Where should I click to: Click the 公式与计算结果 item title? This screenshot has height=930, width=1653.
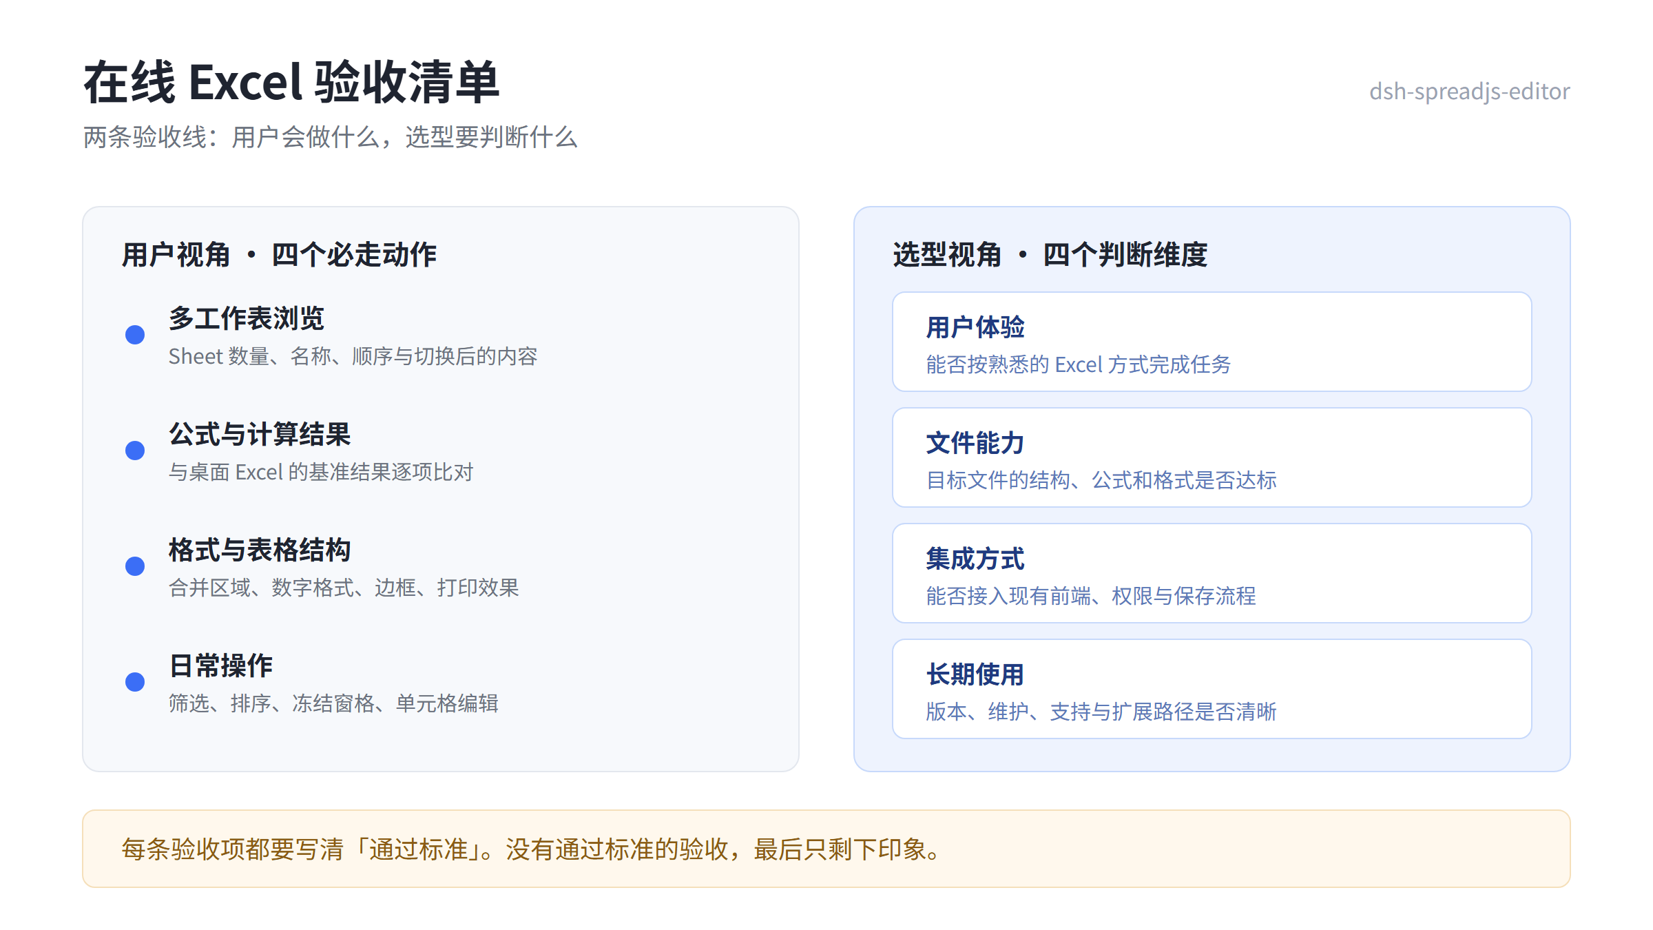click(260, 434)
